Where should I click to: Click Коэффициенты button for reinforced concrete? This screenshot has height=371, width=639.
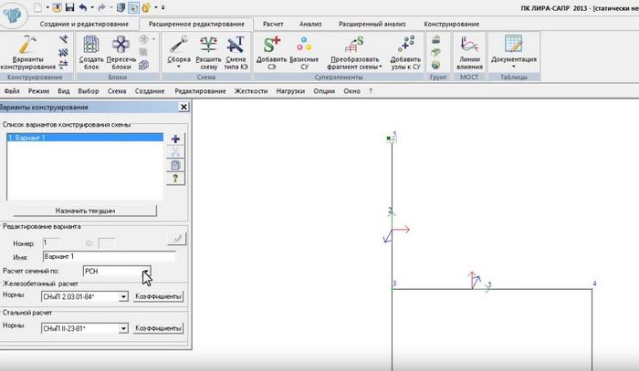pyautogui.click(x=159, y=297)
